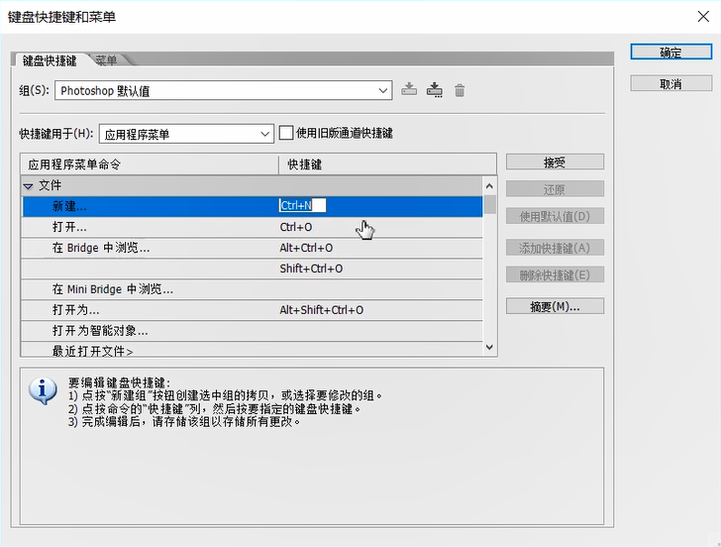Click the Alt+Shift+Ctrl+O shortcut cell

click(322, 310)
